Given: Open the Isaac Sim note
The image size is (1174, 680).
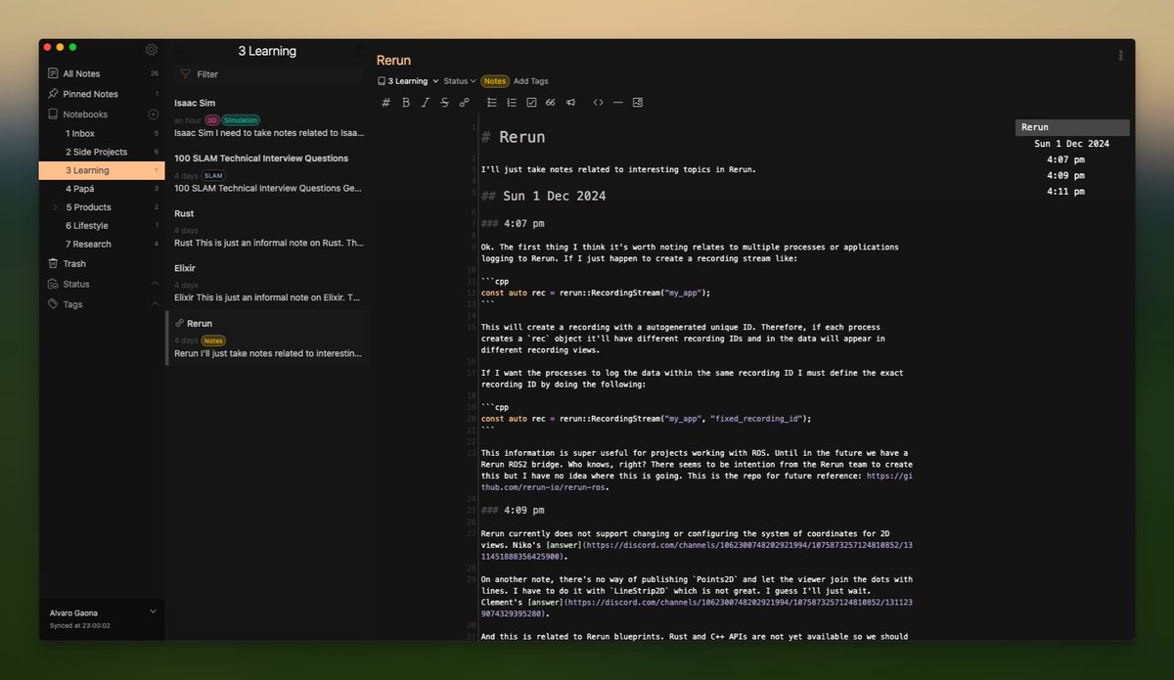Looking at the screenshot, I should tap(268, 117).
